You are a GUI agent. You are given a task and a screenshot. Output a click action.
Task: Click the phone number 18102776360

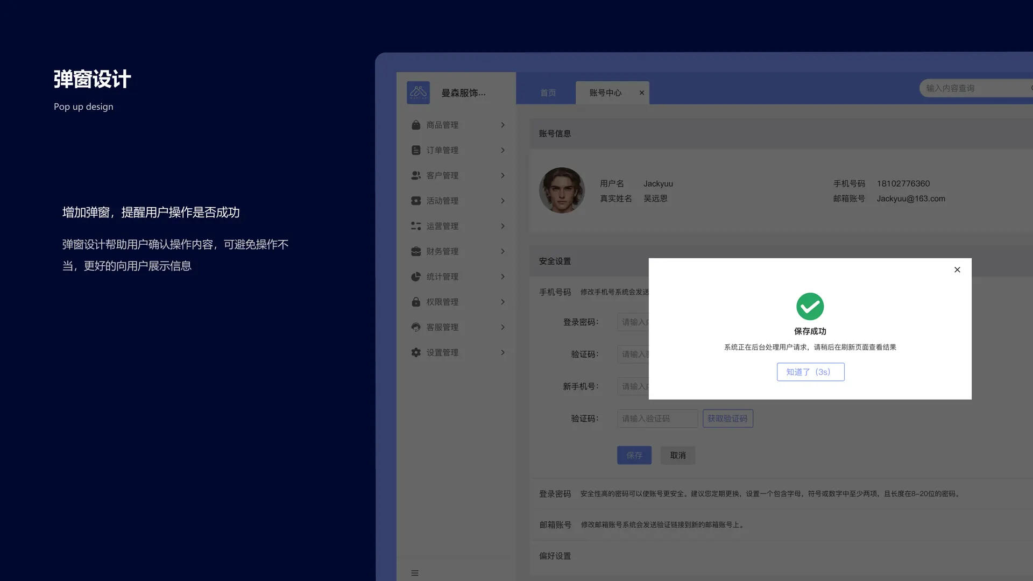pos(903,183)
